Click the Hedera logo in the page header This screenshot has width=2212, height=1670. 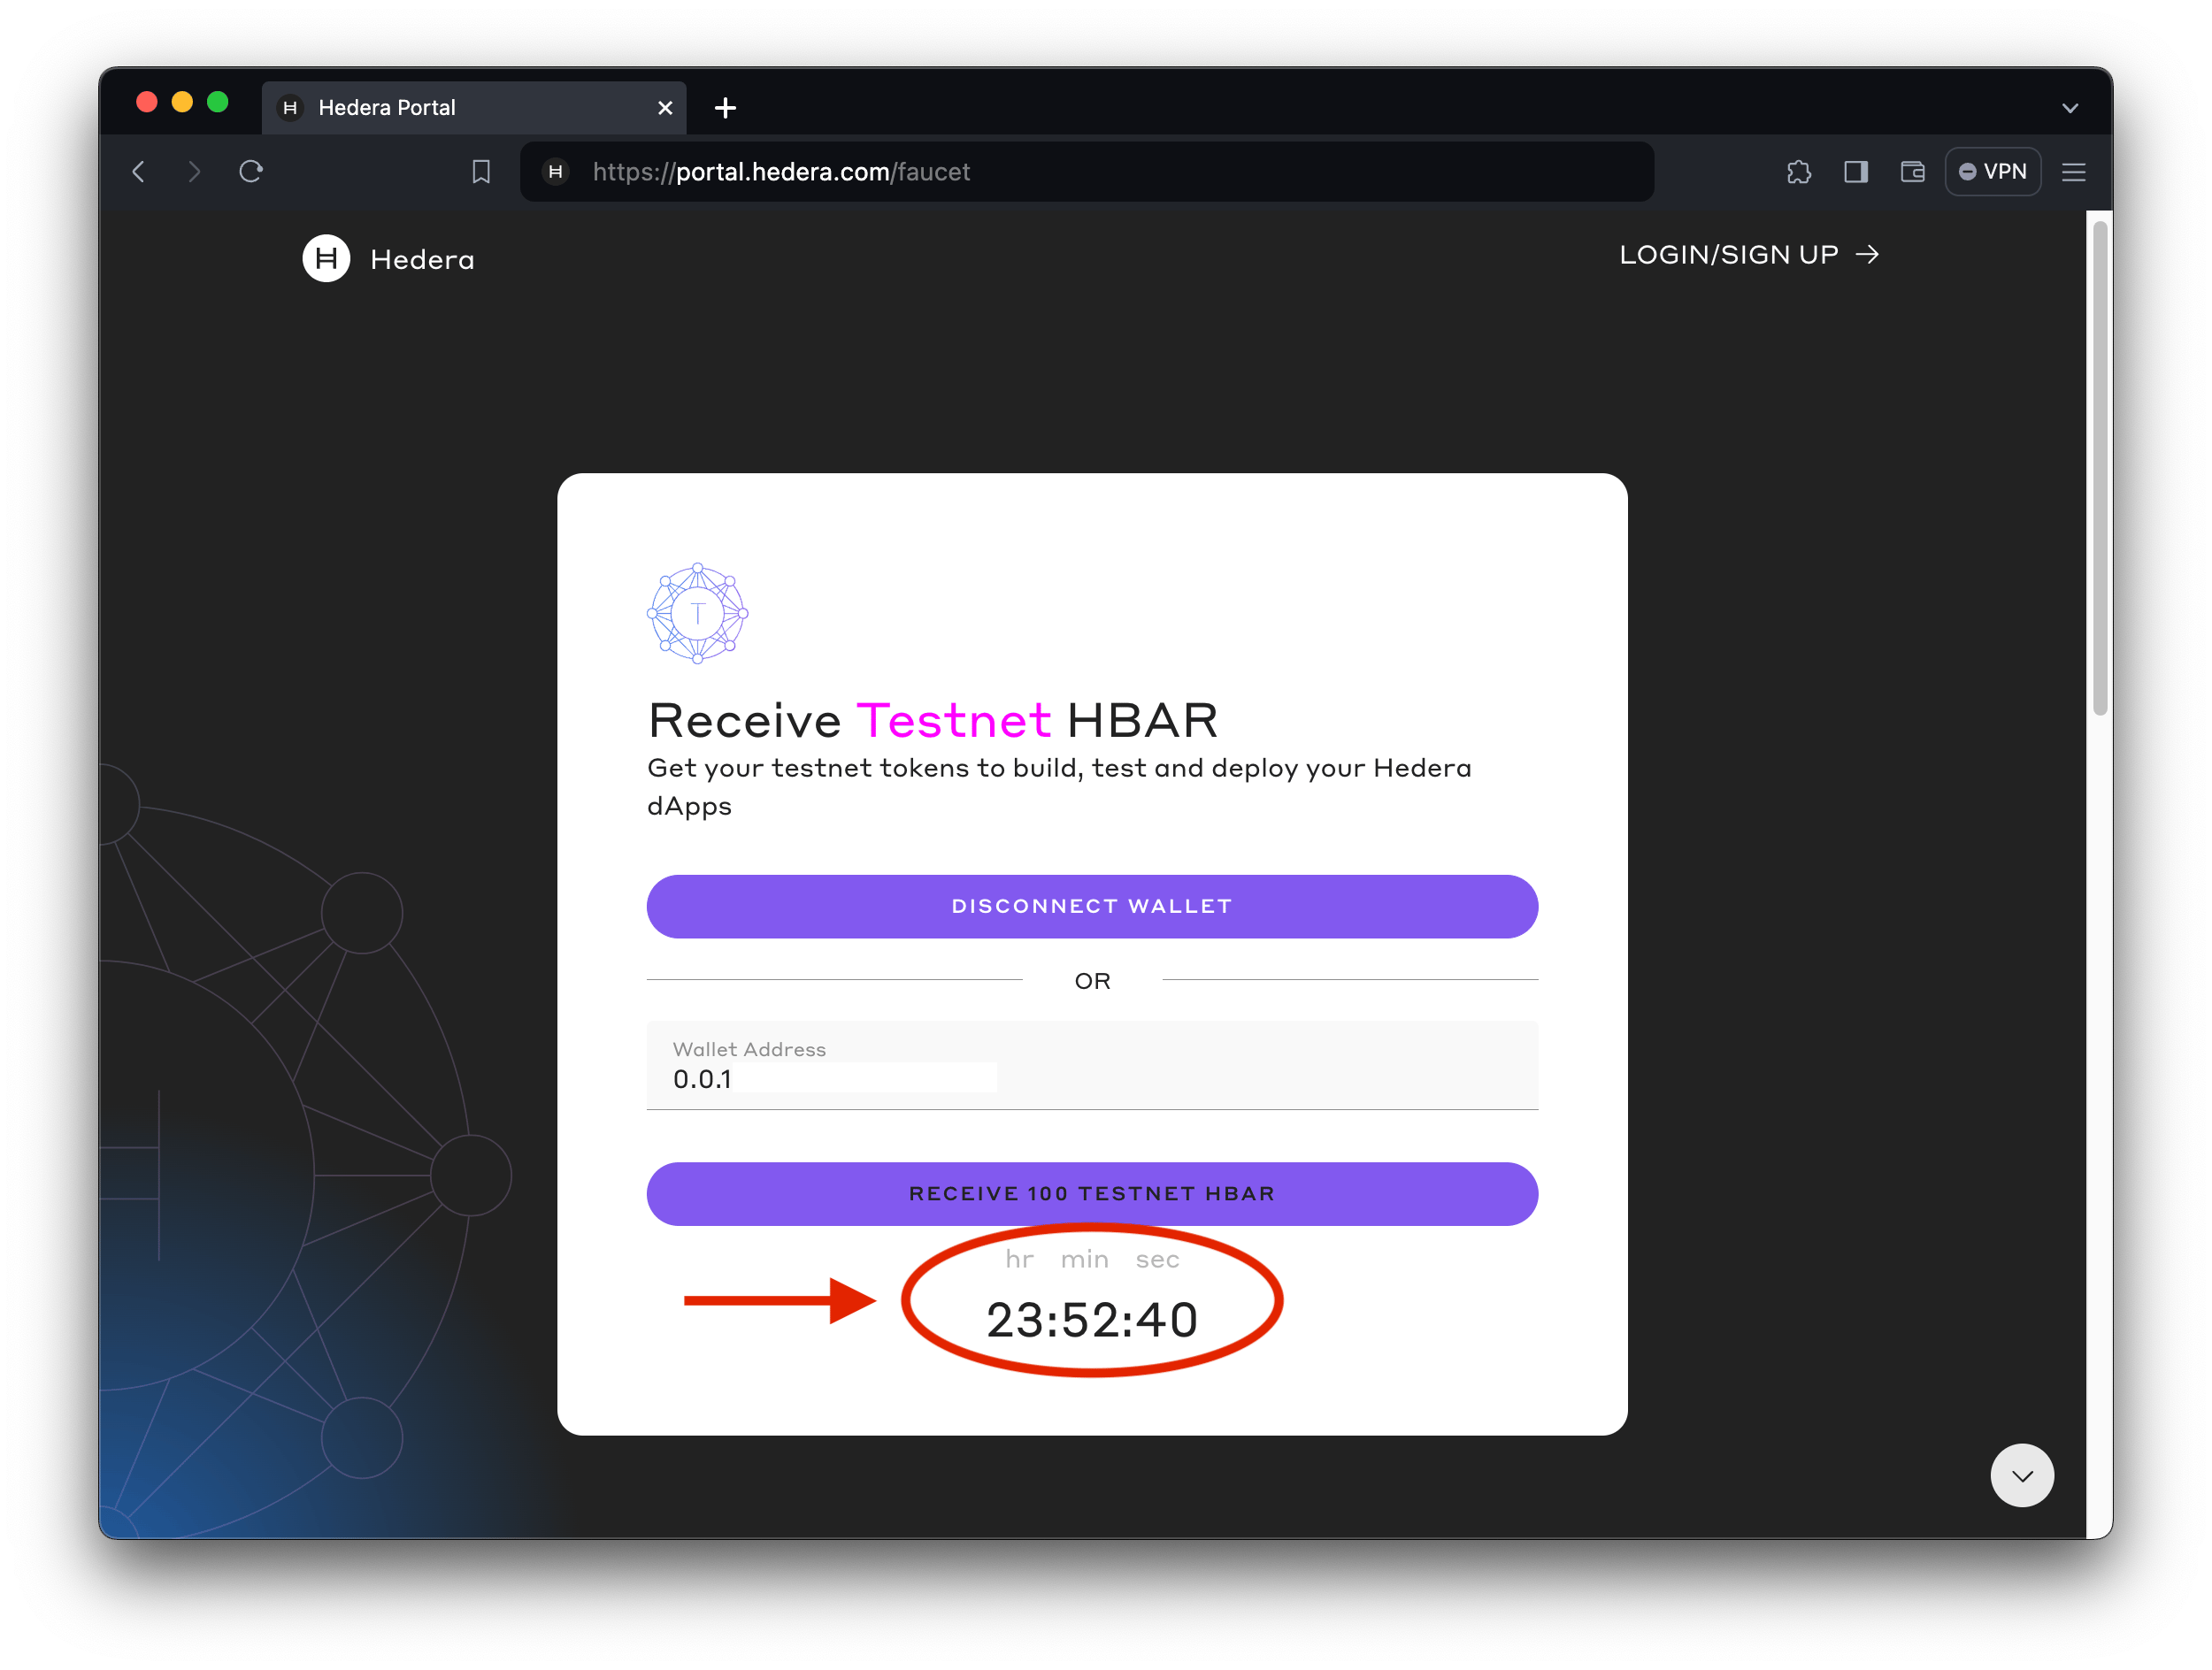tap(326, 259)
